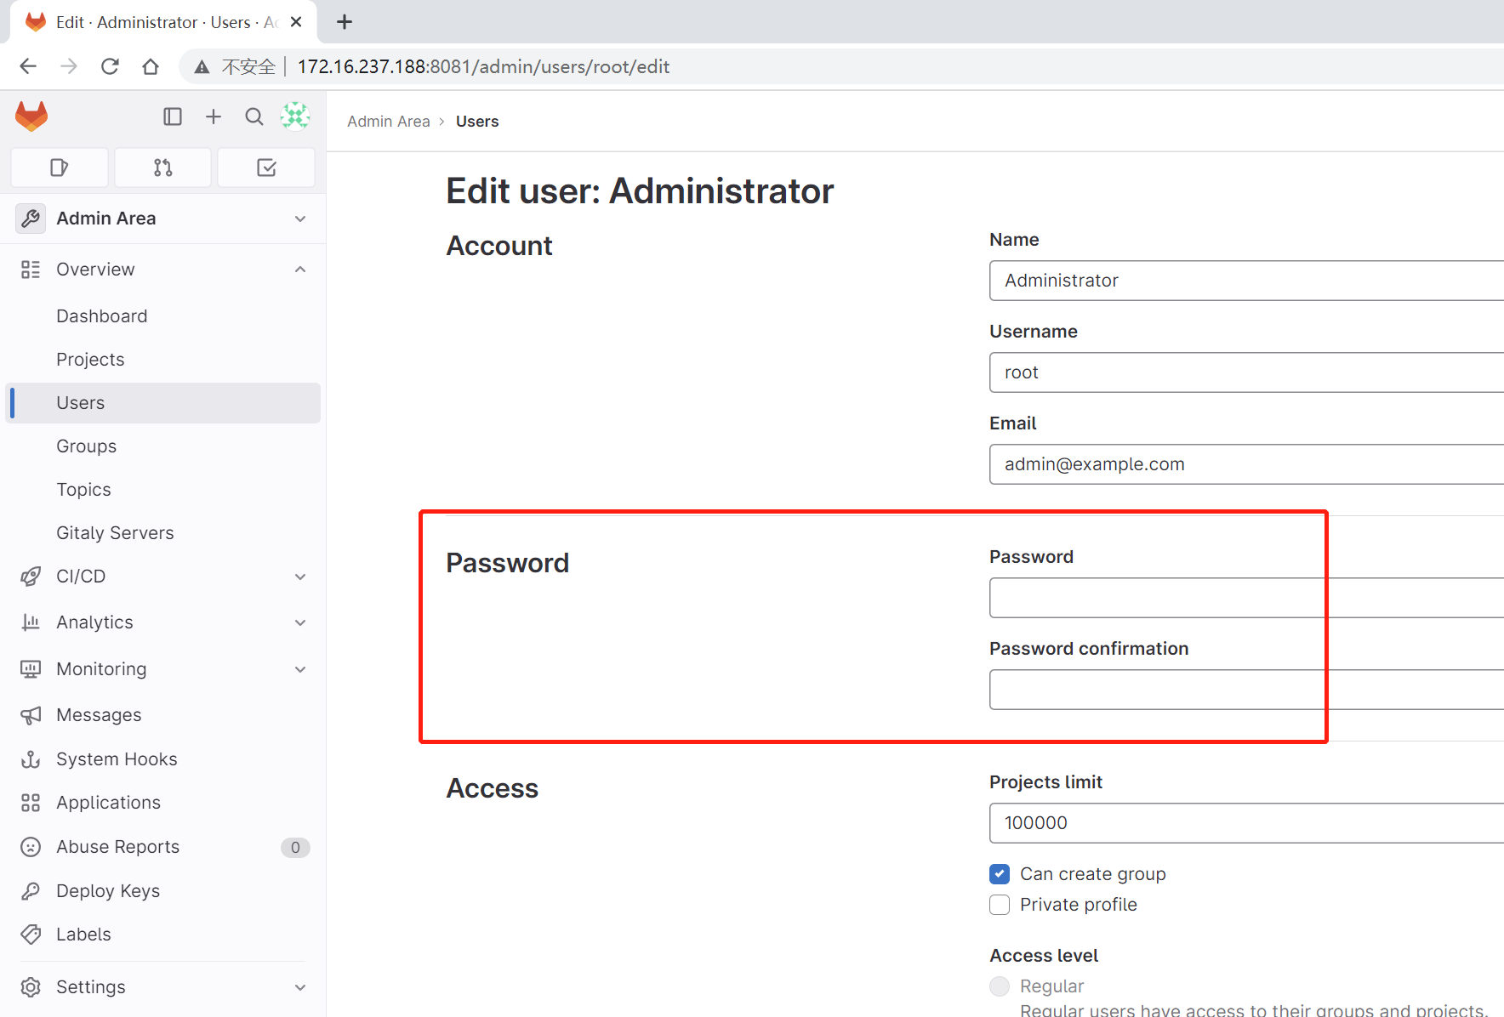Click the Name input field
This screenshot has width=1504, height=1017.
tap(1246, 281)
